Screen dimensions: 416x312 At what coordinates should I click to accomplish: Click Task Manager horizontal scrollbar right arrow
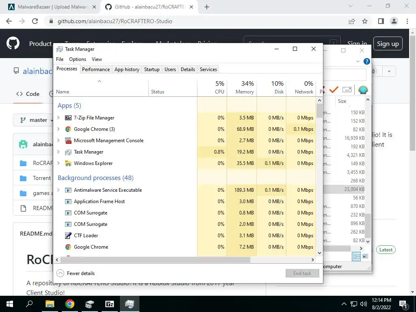click(312, 260)
